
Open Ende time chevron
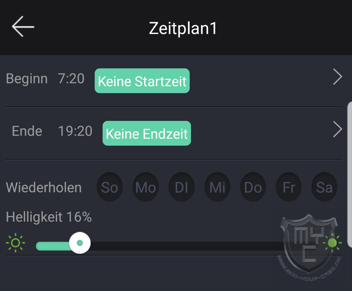pos(337,129)
